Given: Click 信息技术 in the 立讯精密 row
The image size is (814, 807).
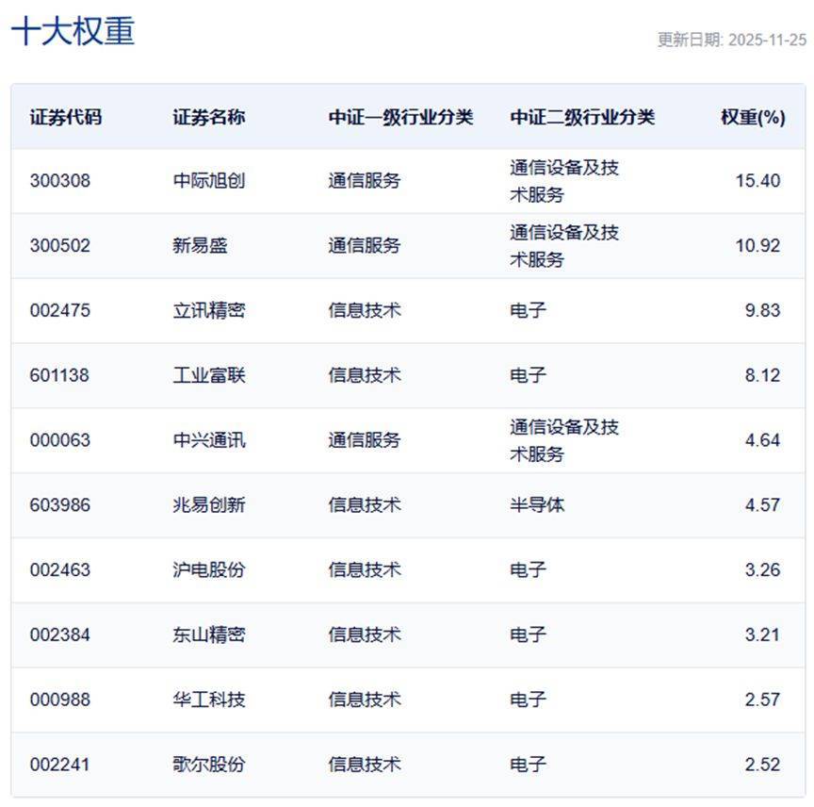Looking at the screenshot, I should click(x=365, y=310).
